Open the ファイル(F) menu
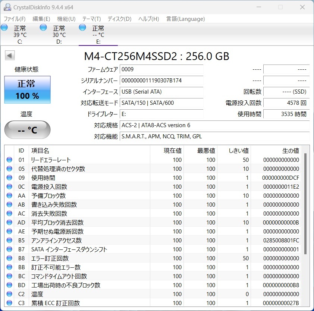This screenshot has width=314, height=311. (x=15, y=19)
